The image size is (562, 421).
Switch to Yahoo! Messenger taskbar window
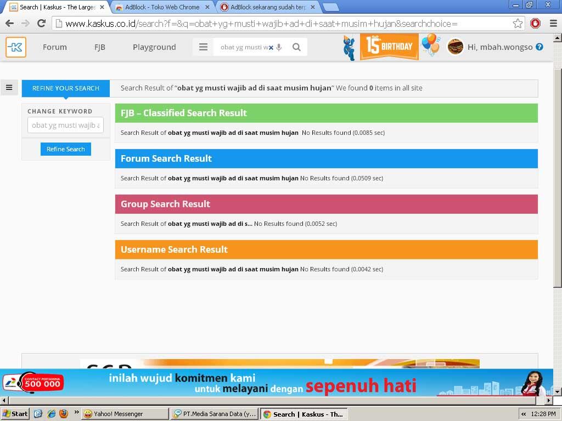point(125,414)
